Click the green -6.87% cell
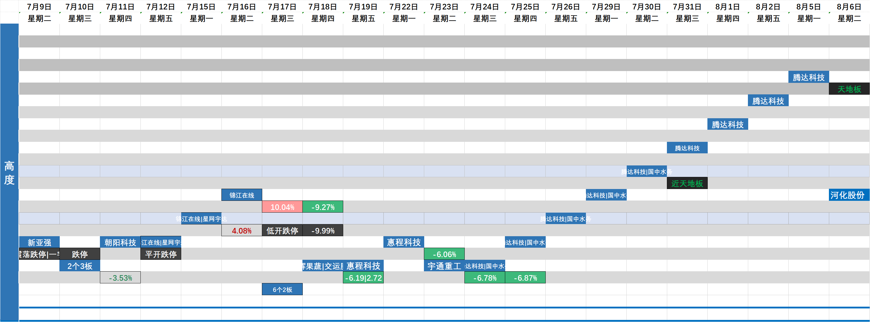870x322 pixels. point(525,277)
